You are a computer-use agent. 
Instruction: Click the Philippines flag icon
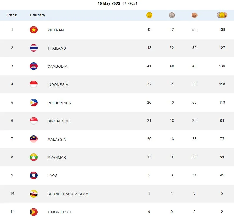click(x=34, y=103)
